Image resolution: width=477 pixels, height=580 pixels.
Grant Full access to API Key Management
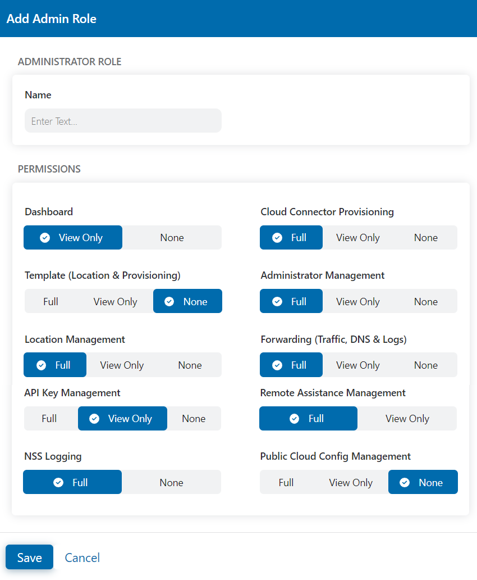click(49, 418)
